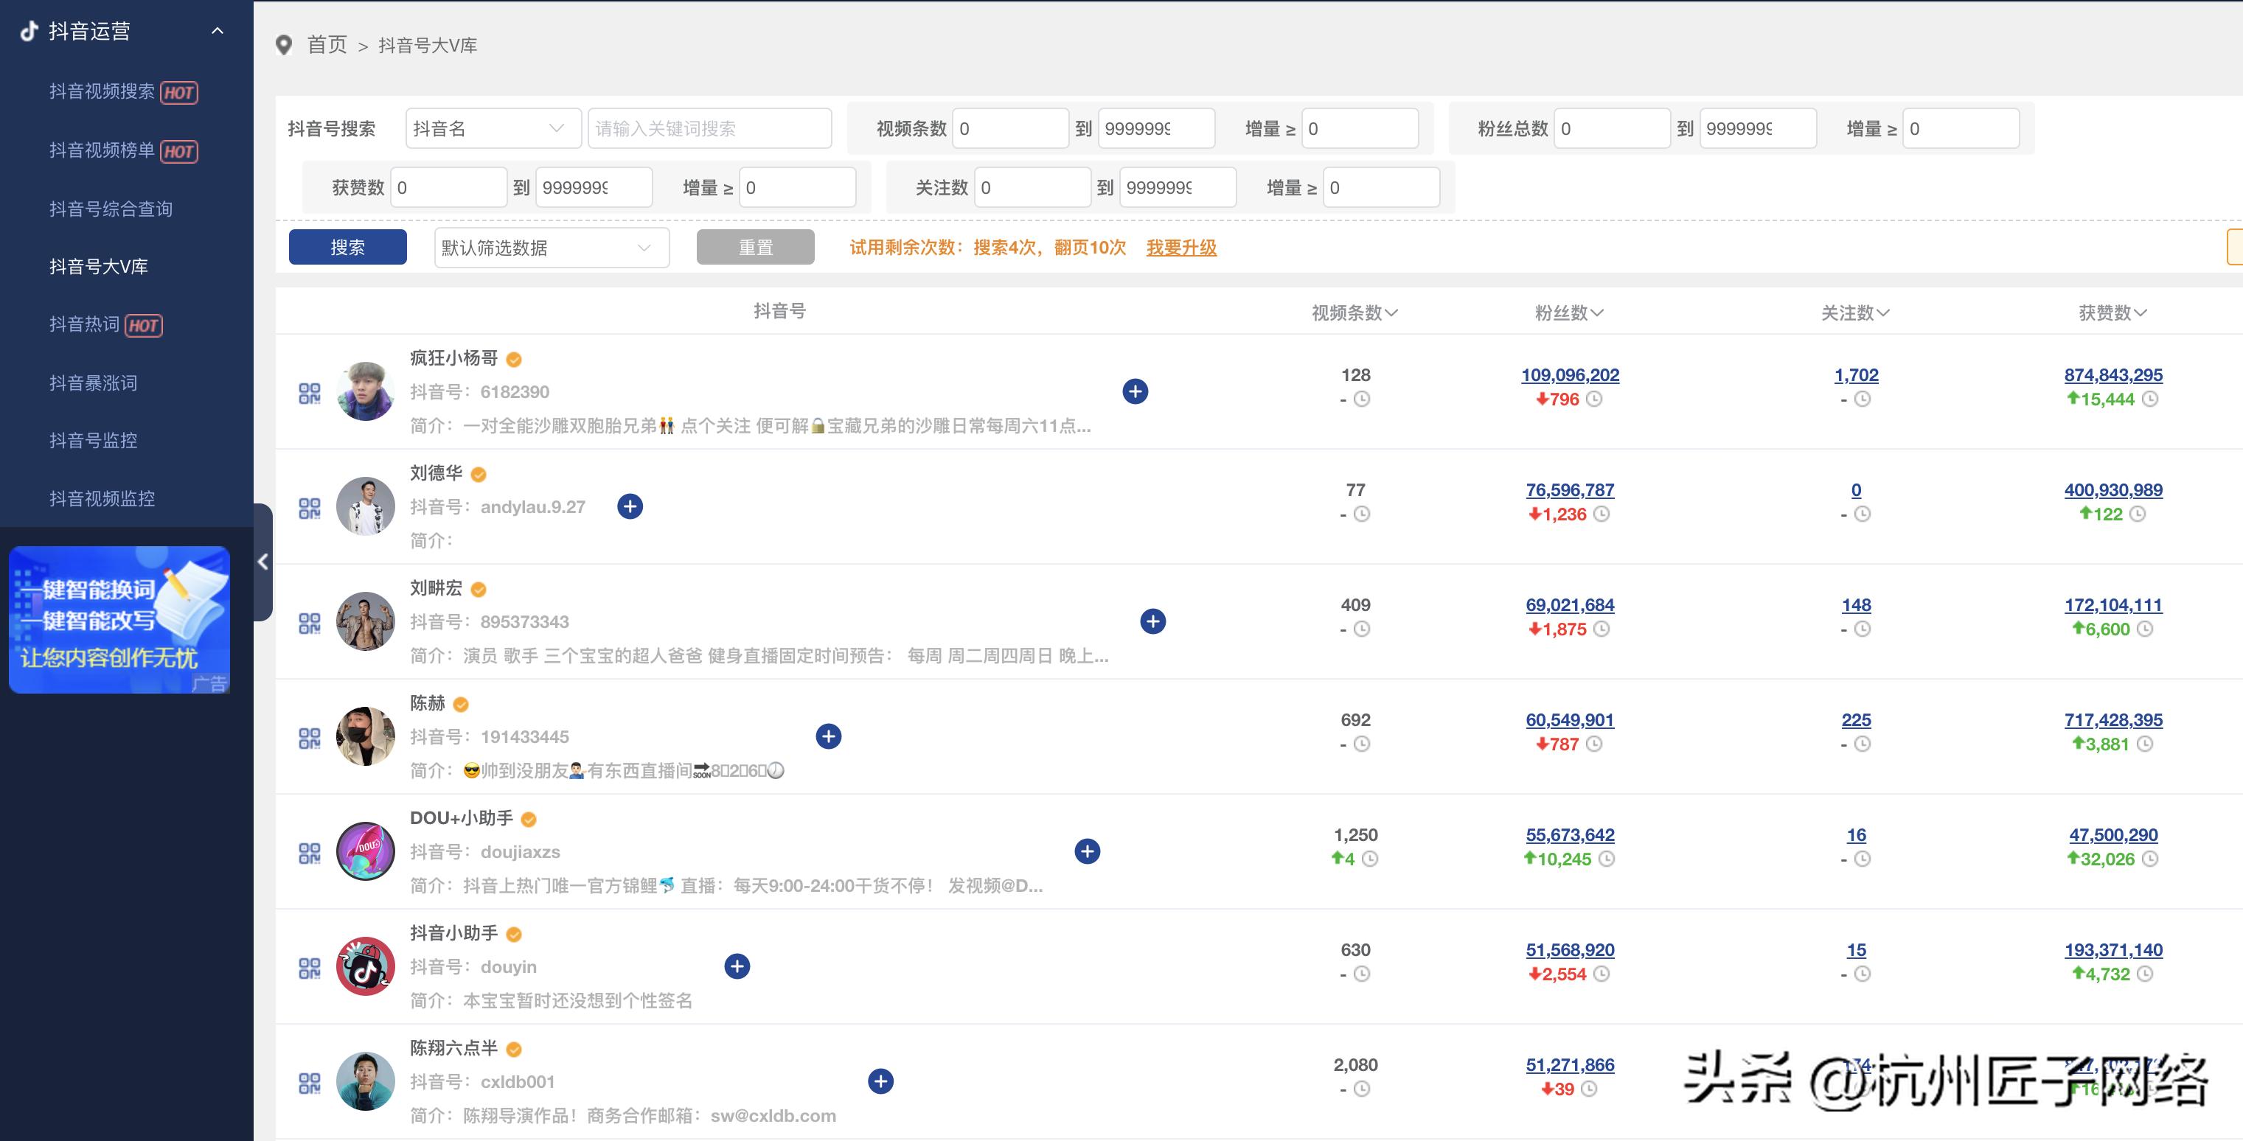The image size is (2243, 1141).
Task: Click the plus button on DOU+小助手's row
Action: [x=1086, y=851]
